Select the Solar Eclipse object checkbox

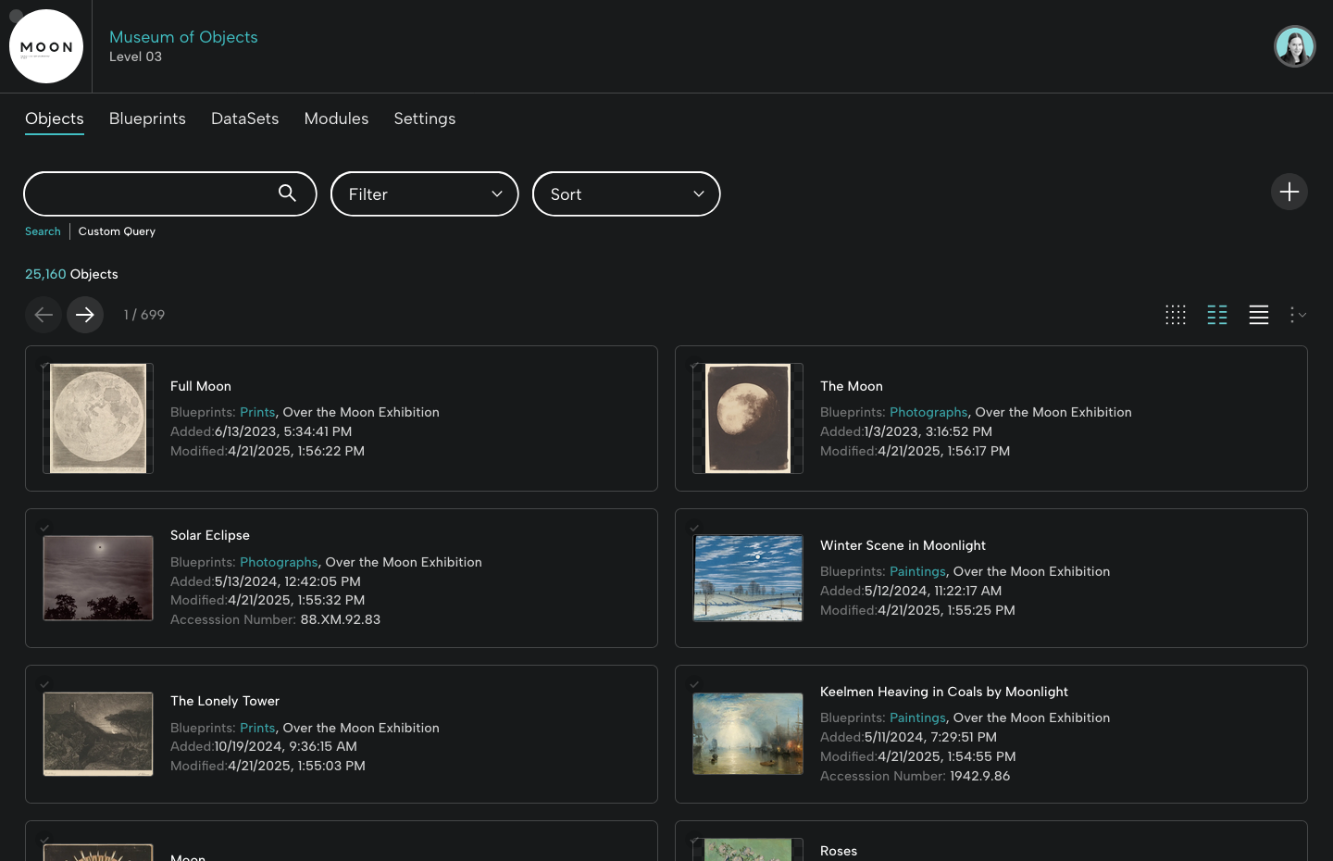click(44, 528)
